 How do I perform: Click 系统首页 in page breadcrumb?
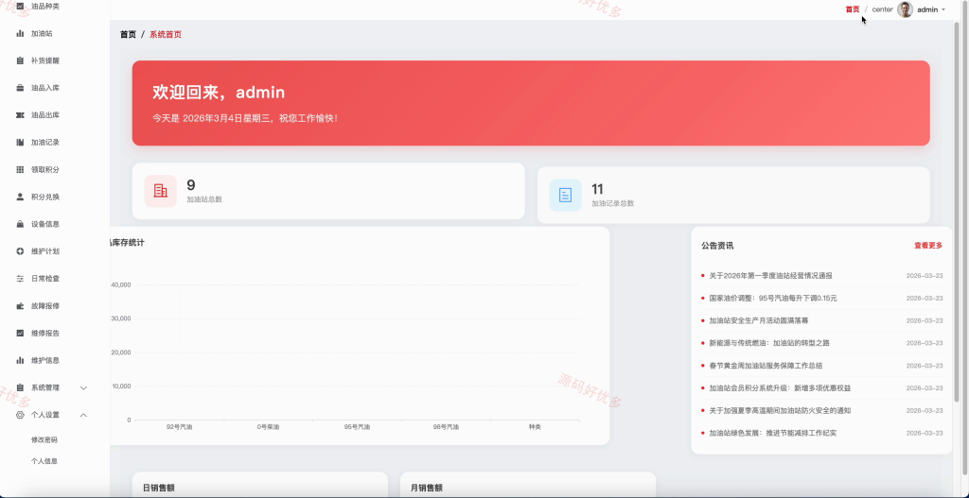[166, 35]
